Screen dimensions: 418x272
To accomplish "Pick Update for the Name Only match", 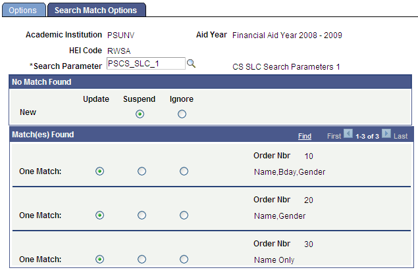I will (99, 259).
